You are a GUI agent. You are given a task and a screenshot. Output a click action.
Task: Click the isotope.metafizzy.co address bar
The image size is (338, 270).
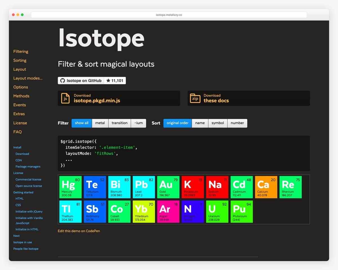169,14
